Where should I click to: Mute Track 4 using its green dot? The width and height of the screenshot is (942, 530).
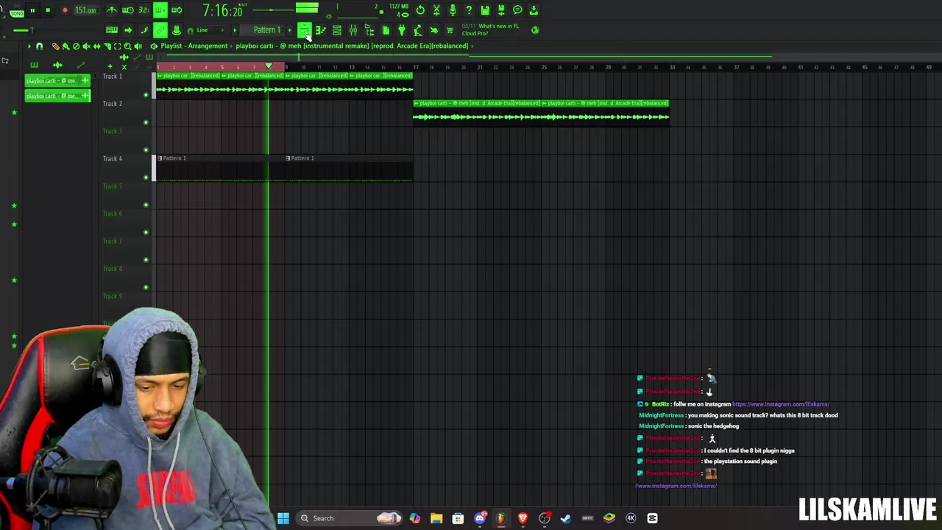[146, 177]
